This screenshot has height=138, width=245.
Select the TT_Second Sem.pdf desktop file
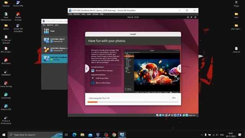coord(6,39)
